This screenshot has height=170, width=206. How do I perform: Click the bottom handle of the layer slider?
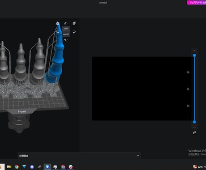click(194, 122)
